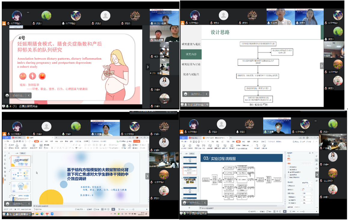Click the selected third fill radio in 流程图 properties panel
The image size is (348, 220).
tap(289, 172)
